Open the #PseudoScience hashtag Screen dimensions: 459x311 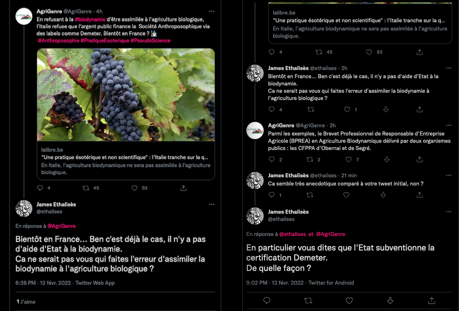tap(150, 40)
